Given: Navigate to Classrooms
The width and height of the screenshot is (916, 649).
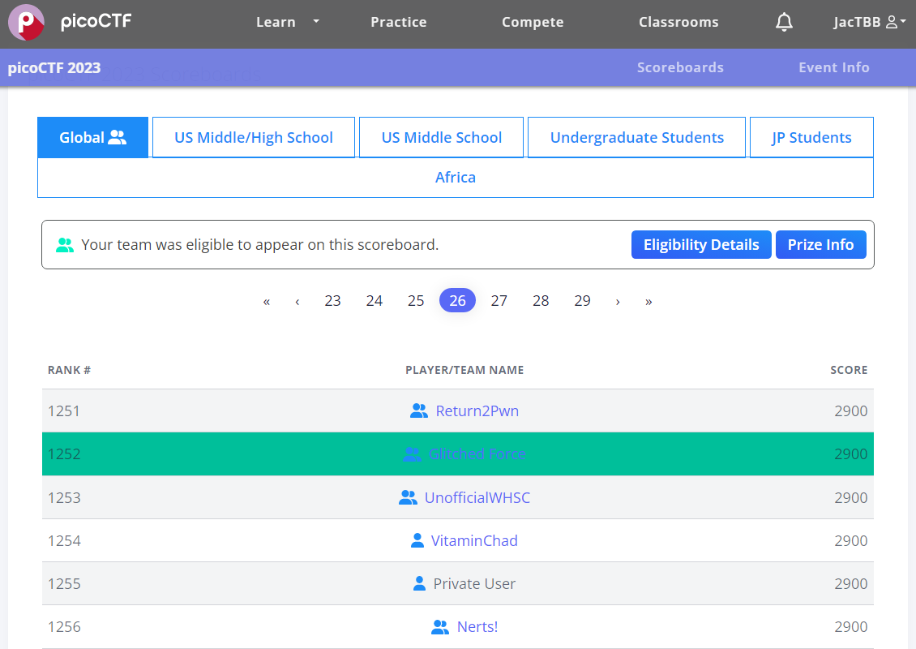Looking at the screenshot, I should [x=678, y=22].
